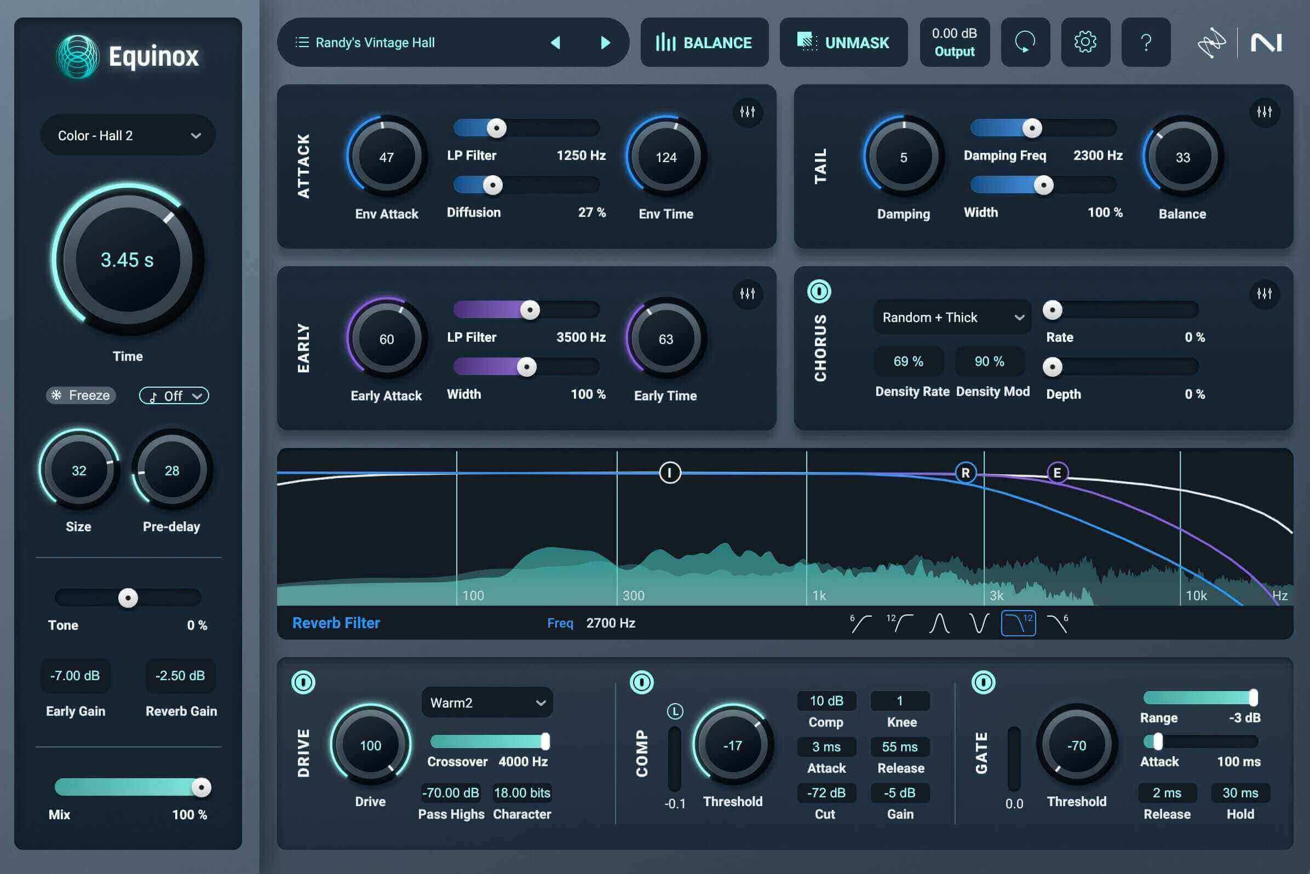
Task: Click the Reverb Filter label
Action: 336,623
